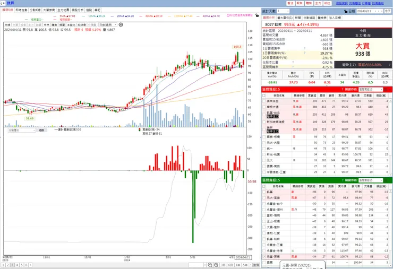The height and width of the screenshot is (269, 393).
Task: Go to chart layout page 4
Action: pos(17,265)
